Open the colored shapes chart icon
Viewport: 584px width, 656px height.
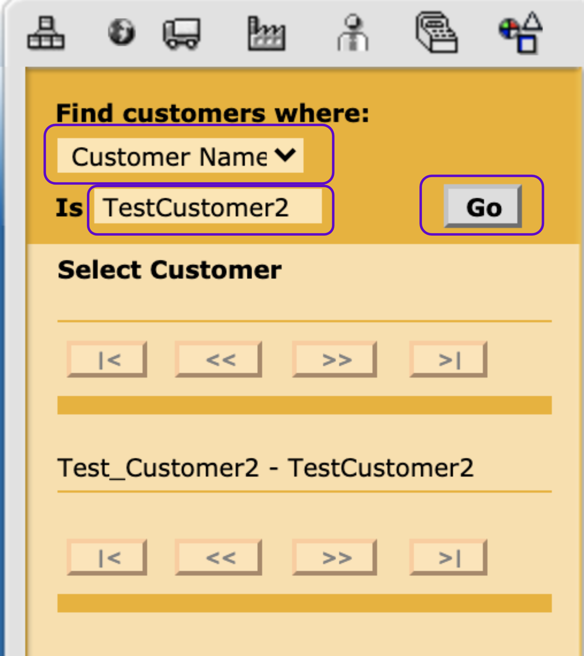521,33
